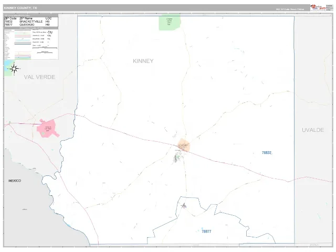
Task: Click the compass rose icon
Action: [14, 69]
